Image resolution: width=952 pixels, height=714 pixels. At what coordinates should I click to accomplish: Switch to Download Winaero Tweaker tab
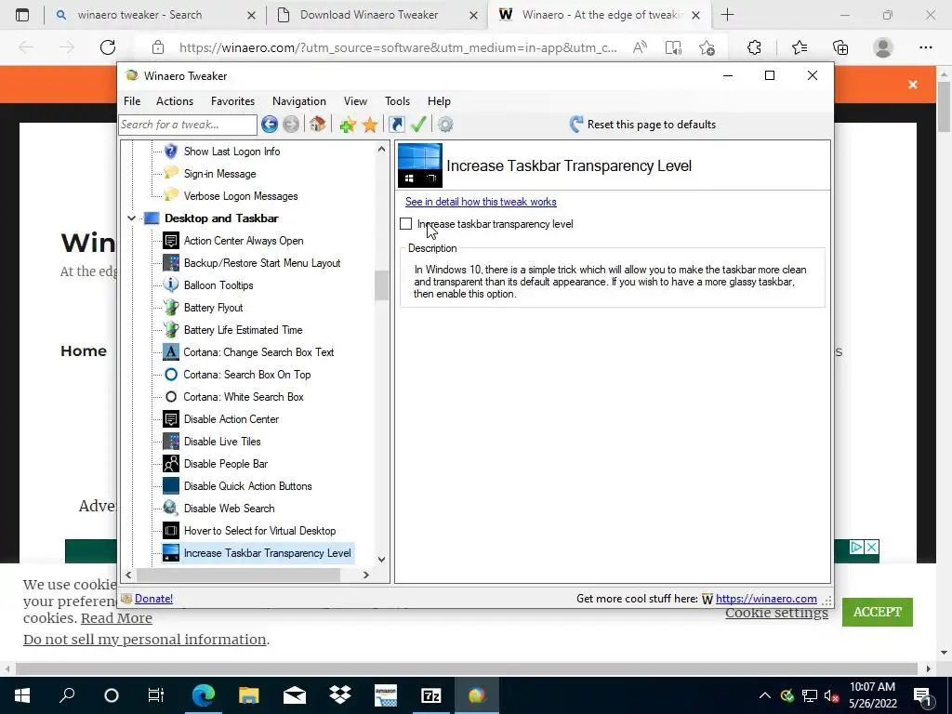377,15
